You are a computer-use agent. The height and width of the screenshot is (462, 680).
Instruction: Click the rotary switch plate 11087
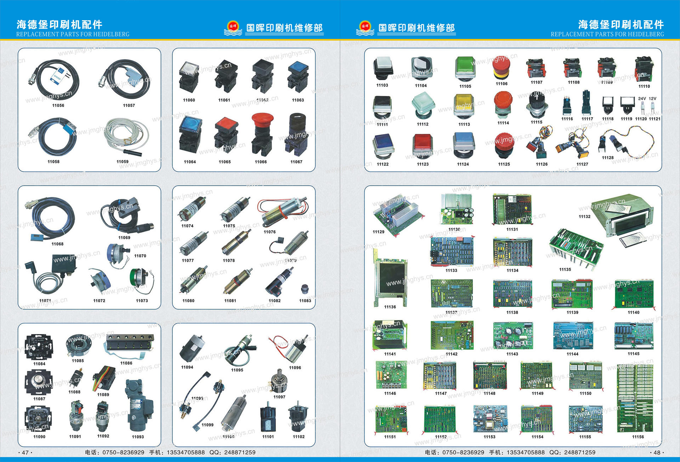[39, 382]
